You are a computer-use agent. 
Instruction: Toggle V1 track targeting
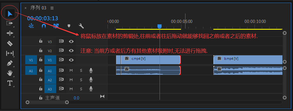[50, 60]
